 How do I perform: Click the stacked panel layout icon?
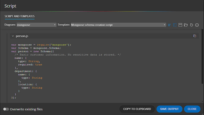(x=180, y=25)
